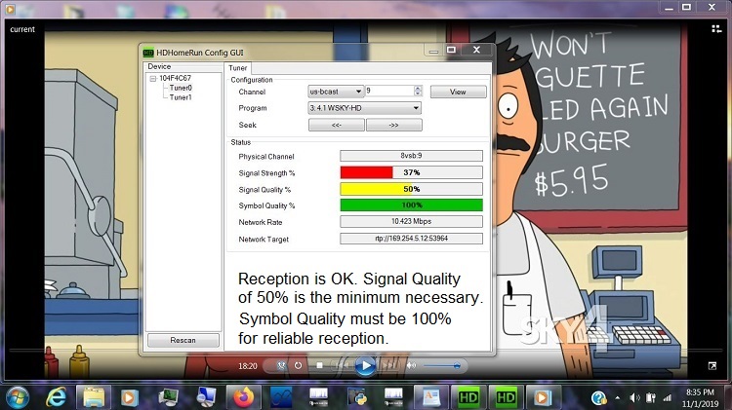Viewport: 732px width, 410px height.
Task: Click the HDHomeRun Config GUI title icon
Action: pos(148,53)
